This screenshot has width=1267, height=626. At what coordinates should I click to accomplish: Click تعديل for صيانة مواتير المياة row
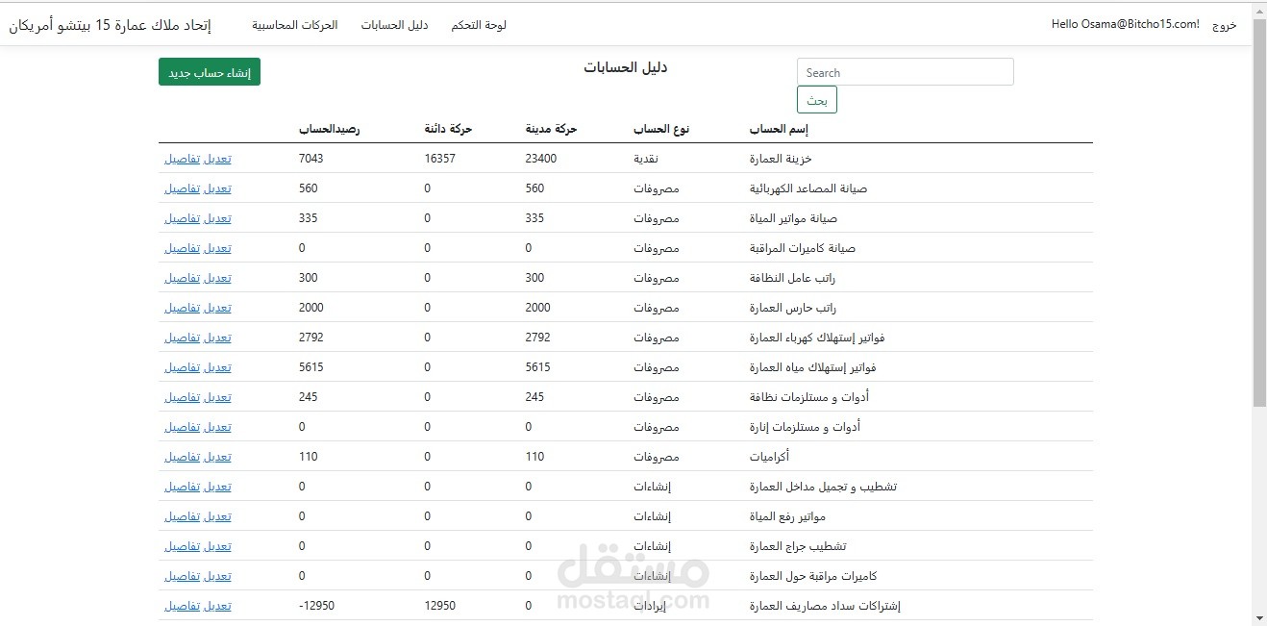pos(217,218)
